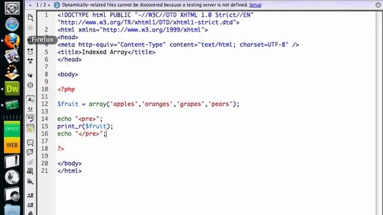Click the '?>' closing PHP tag

point(60,149)
